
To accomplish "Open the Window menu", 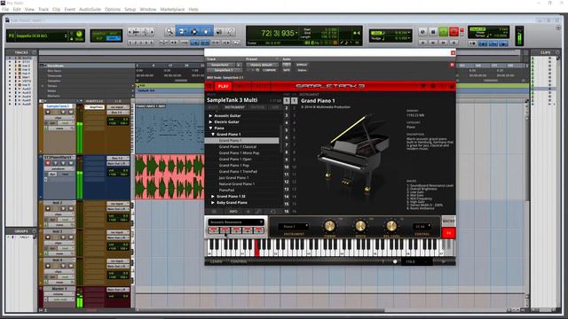I will (x=148, y=10).
